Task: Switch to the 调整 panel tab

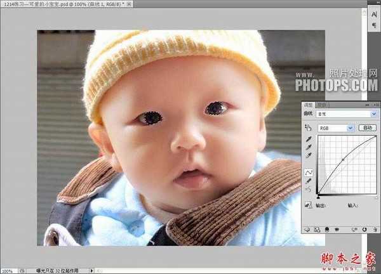Action: [307, 105]
